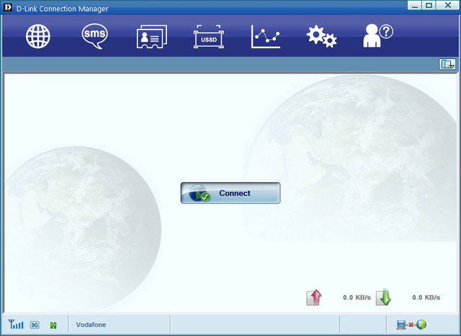Click the disconnected network status icon
This screenshot has width=461, height=336.
tap(416, 324)
